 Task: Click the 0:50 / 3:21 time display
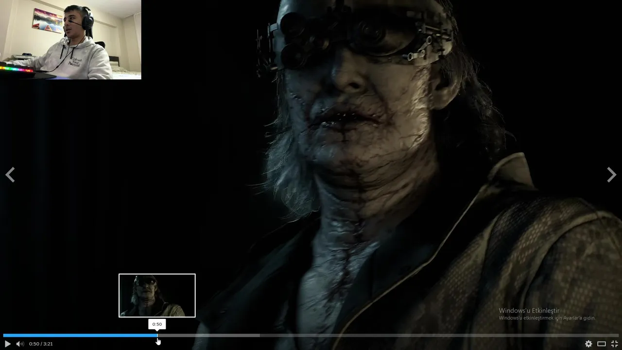41,344
